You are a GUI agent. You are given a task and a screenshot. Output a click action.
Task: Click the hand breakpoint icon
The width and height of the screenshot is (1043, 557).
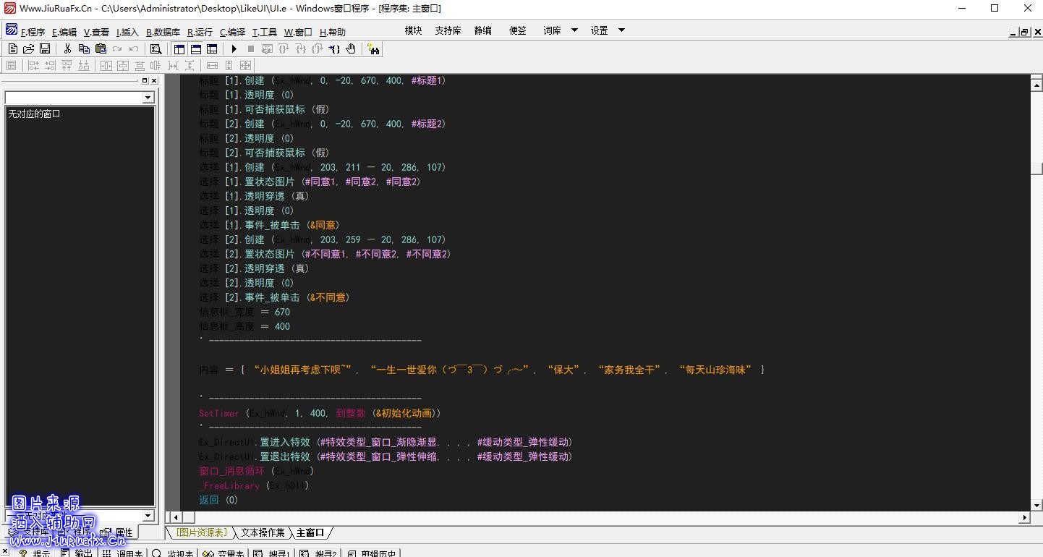click(351, 49)
